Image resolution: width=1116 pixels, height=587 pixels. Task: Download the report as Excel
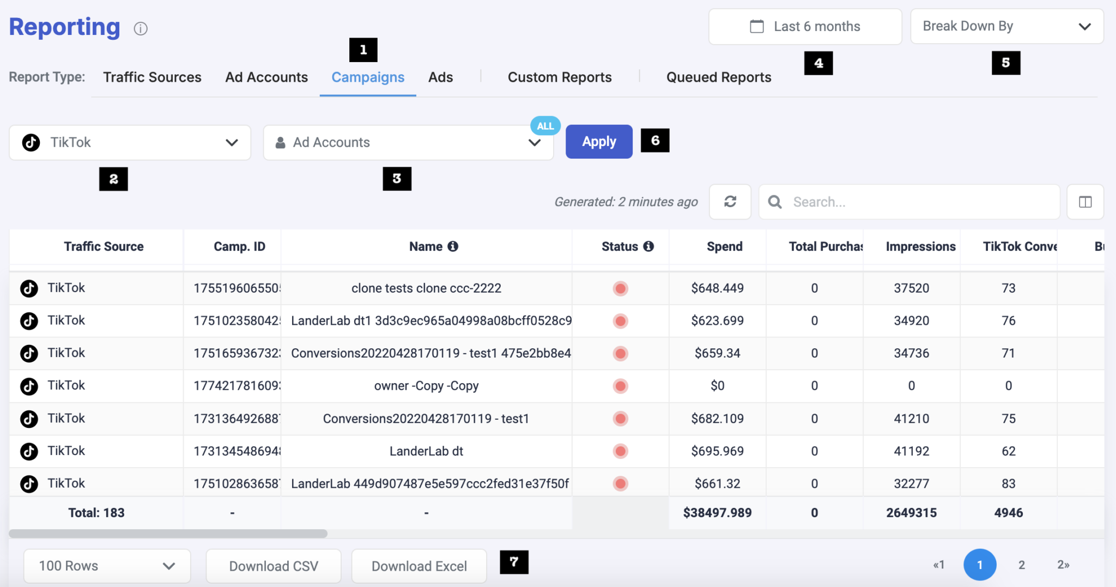coord(418,566)
